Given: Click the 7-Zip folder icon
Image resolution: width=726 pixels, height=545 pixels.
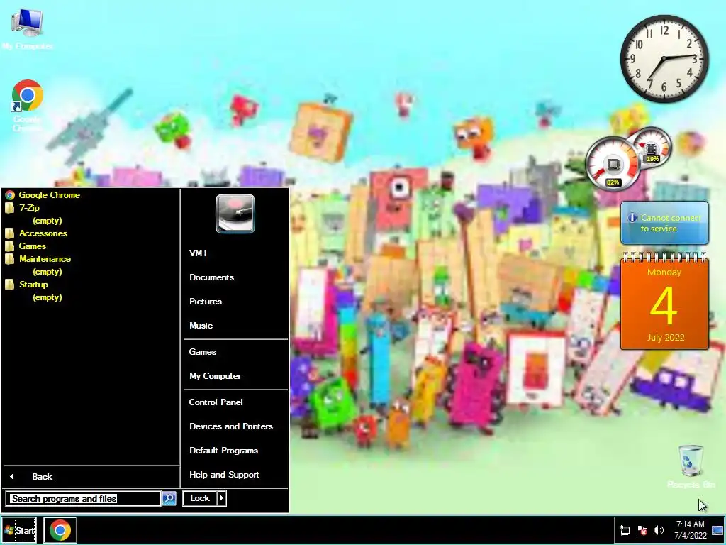Looking at the screenshot, I should pyautogui.click(x=10, y=208).
